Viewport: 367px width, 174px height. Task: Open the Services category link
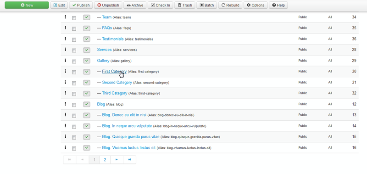coord(105,50)
